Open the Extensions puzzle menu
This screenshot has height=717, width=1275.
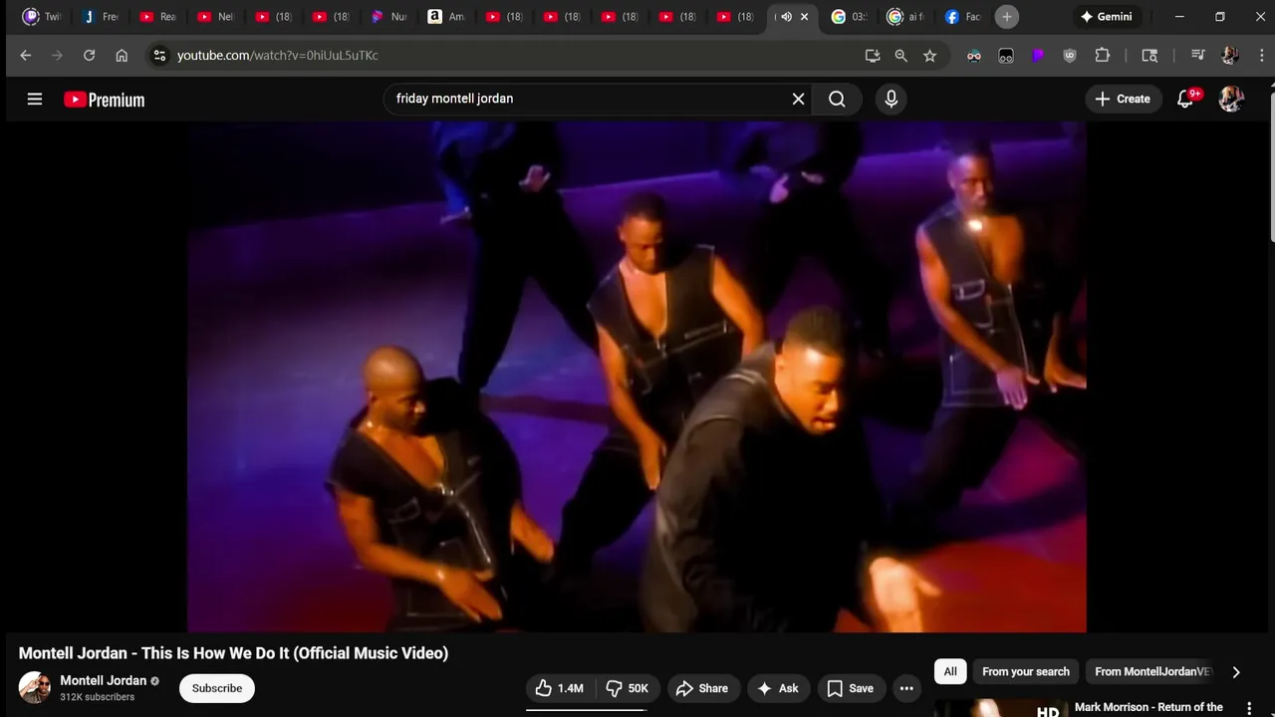(1102, 56)
